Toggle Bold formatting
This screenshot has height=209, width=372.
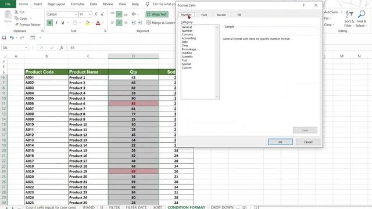(x=49, y=23)
